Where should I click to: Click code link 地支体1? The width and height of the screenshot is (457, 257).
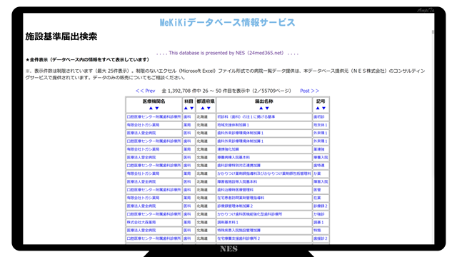point(321,125)
